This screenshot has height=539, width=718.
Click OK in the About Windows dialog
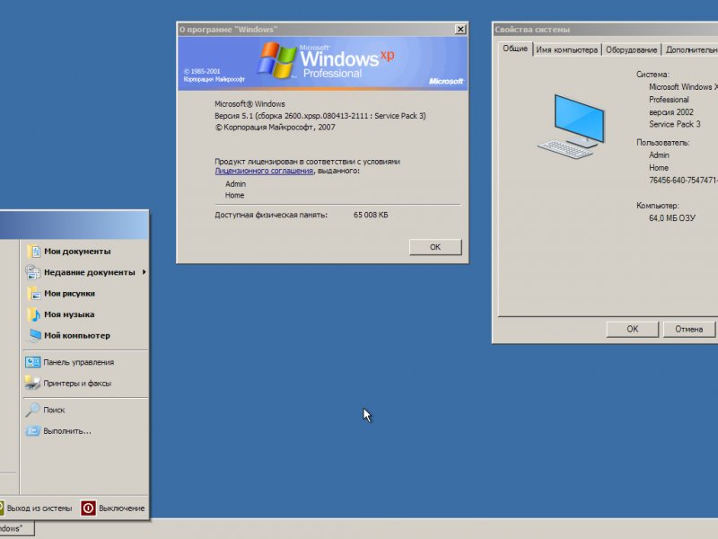click(x=435, y=247)
